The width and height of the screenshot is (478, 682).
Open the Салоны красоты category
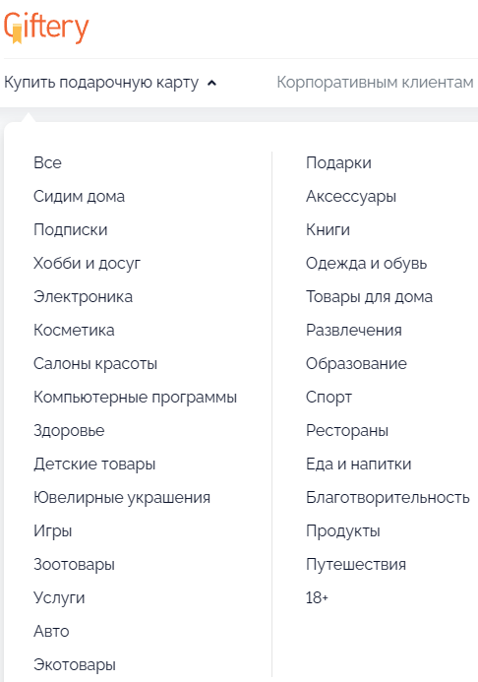coord(95,363)
